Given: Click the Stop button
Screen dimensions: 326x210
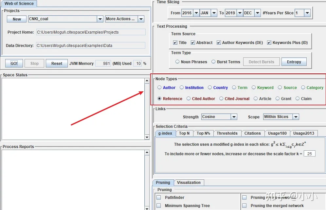Looking at the screenshot, I should coord(34,63).
